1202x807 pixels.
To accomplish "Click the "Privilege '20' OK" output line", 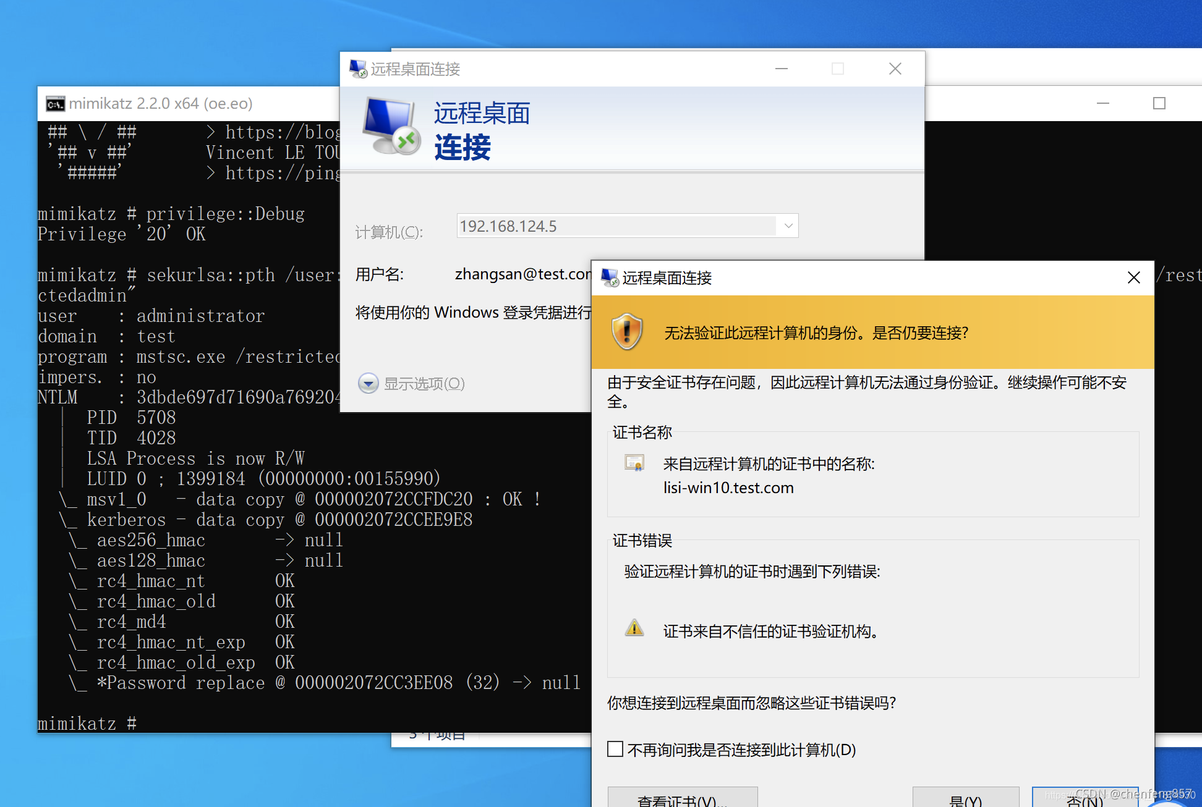I will (122, 234).
